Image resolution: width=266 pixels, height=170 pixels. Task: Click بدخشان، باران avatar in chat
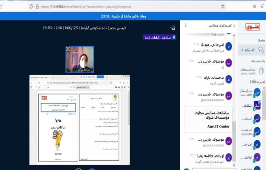coord(229,79)
